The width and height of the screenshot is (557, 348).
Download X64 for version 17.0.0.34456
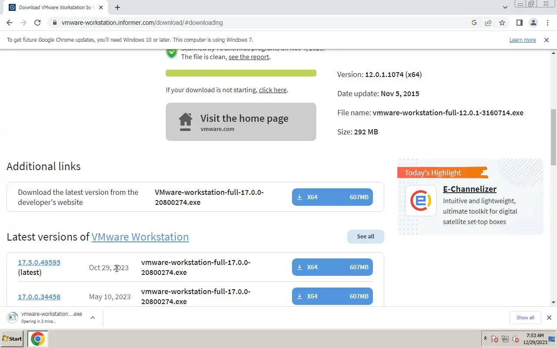point(332,296)
